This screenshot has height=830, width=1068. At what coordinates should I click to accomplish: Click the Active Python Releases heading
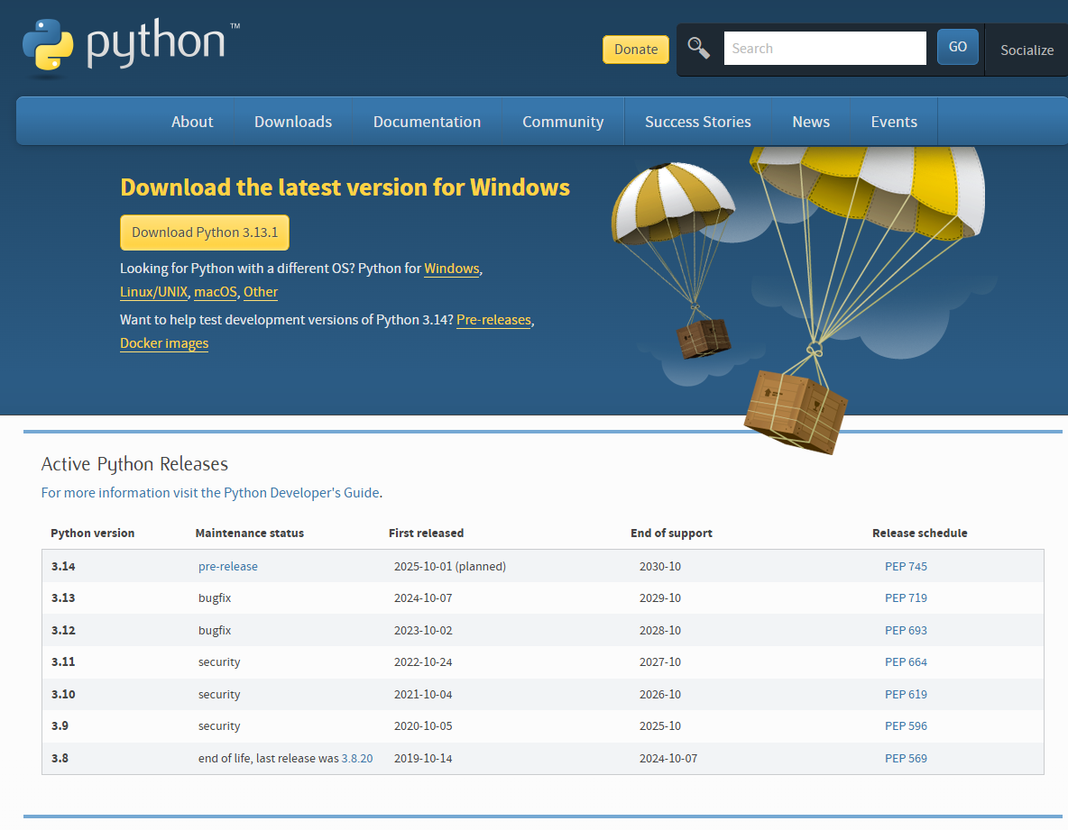click(135, 464)
